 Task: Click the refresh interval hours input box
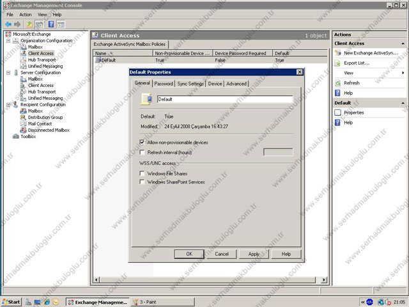coord(278,152)
